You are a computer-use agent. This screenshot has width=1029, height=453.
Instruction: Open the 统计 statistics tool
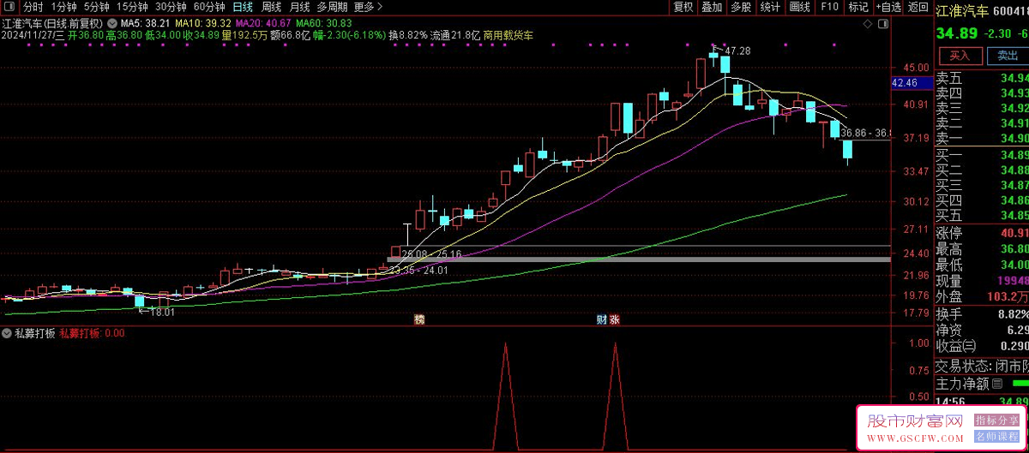[x=770, y=7]
